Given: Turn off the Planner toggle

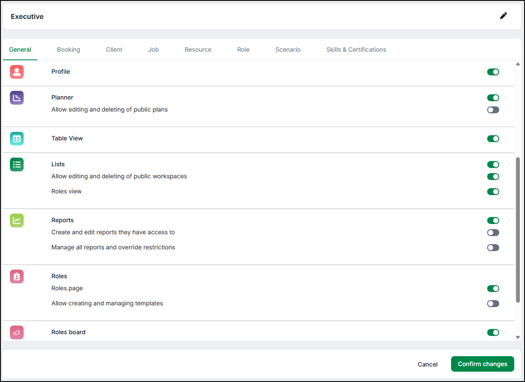Looking at the screenshot, I should pyautogui.click(x=493, y=98).
